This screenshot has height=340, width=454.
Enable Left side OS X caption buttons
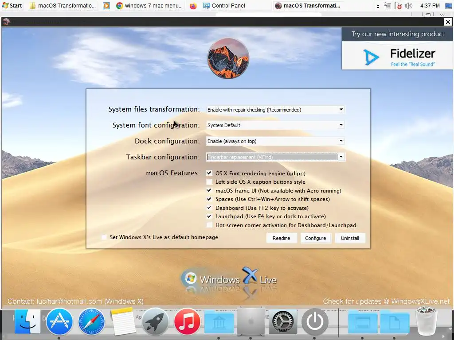(x=209, y=182)
